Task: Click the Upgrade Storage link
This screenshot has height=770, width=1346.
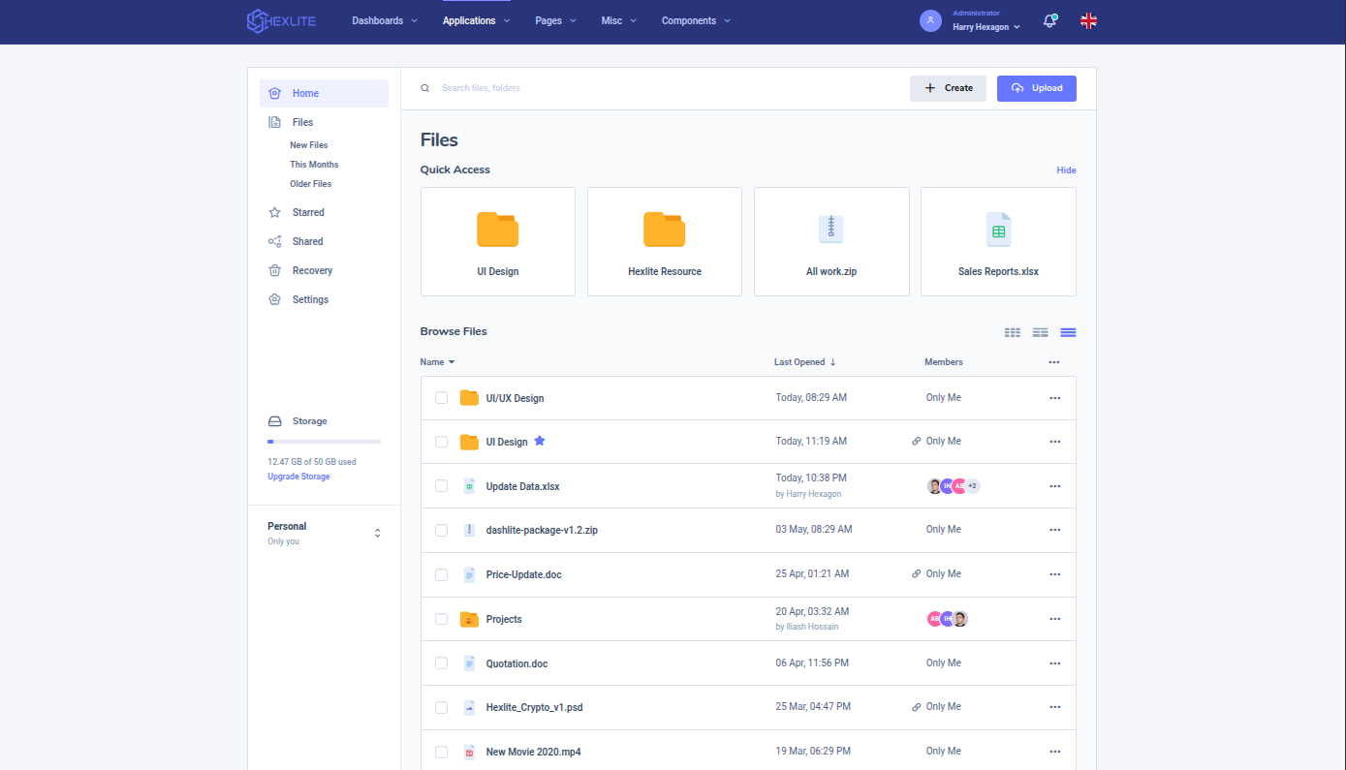Action: [x=297, y=476]
